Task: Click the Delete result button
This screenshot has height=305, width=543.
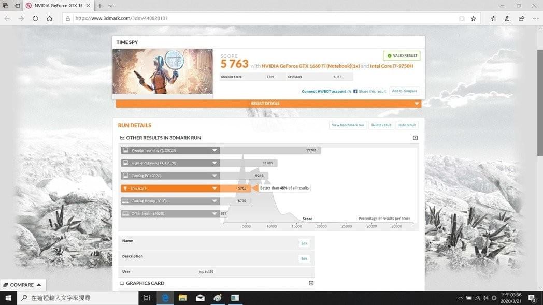Action: coord(381,125)
